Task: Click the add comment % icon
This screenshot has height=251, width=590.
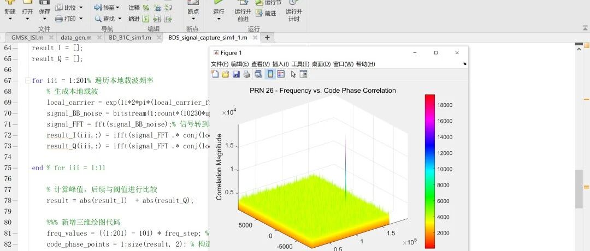Action: pos(146,8)
